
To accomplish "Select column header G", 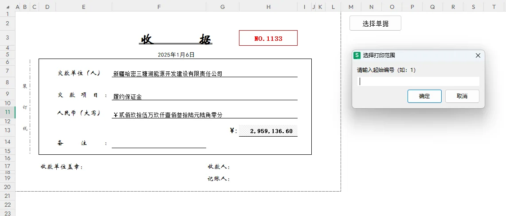I will 222,7.
